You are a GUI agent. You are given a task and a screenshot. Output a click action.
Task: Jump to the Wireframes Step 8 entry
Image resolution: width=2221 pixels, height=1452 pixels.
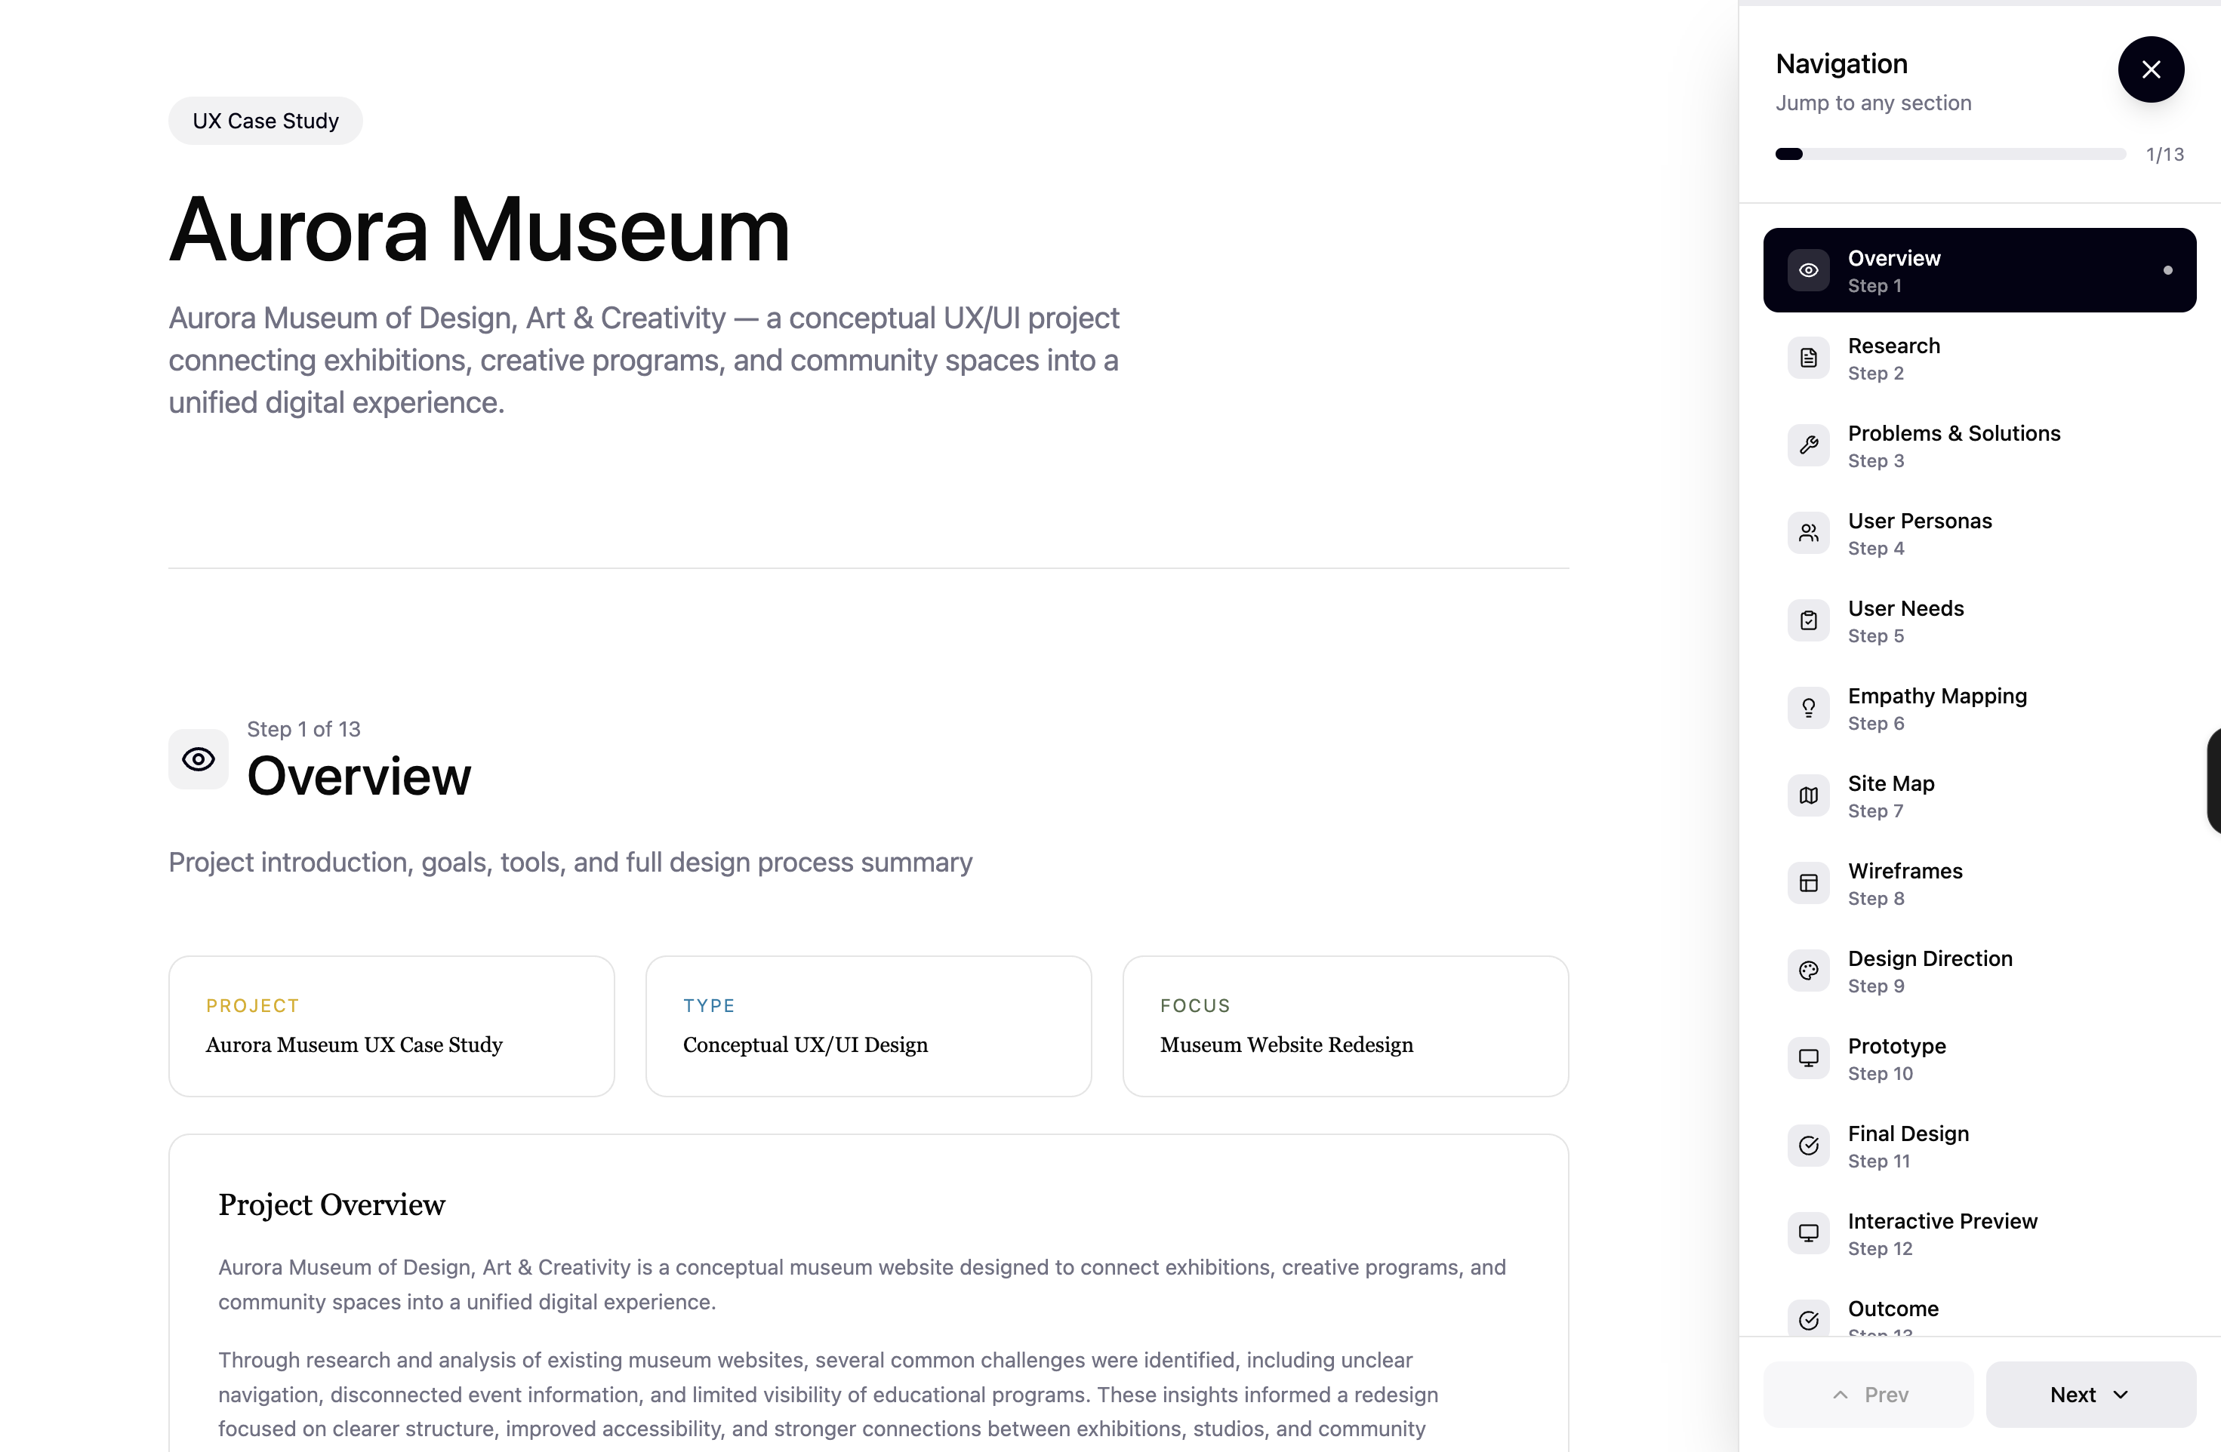pyautogui.click(x=1905, y=883)
